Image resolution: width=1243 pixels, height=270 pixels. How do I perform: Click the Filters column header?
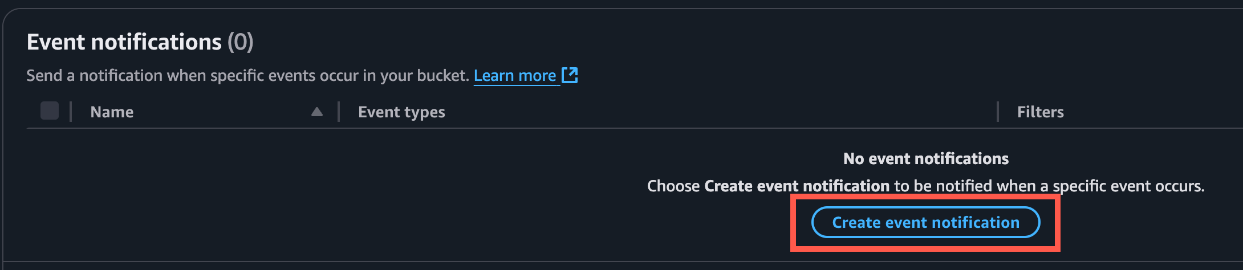point(1040,112)
